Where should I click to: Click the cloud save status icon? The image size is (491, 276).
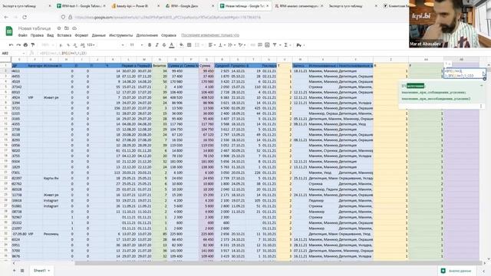click(74, 28)
